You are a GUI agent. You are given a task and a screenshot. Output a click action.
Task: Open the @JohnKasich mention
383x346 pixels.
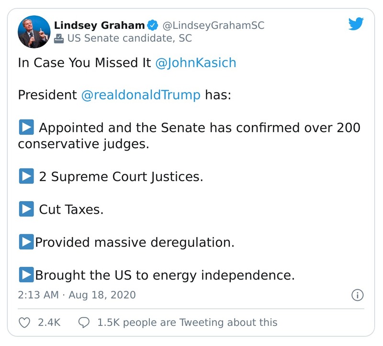click(x=195, y=63)
